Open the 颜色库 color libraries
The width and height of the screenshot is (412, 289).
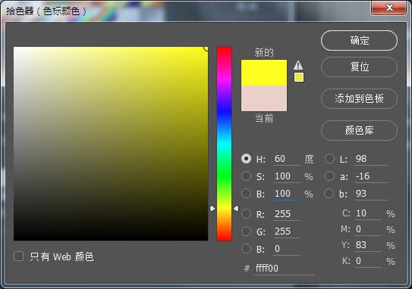pyautogui.click(x=359, y=130)
